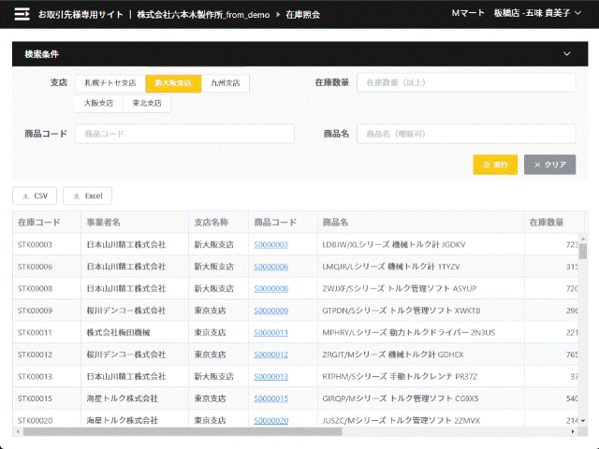The width and height of the screenshot is (599, 449).
Task: Collapse the 検索条件 panel chevron
Action: [x=567, y=54]
